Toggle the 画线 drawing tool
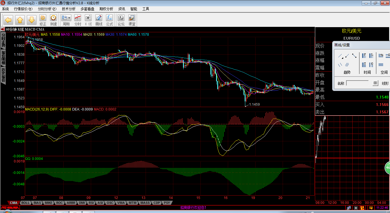 (99, 20)
